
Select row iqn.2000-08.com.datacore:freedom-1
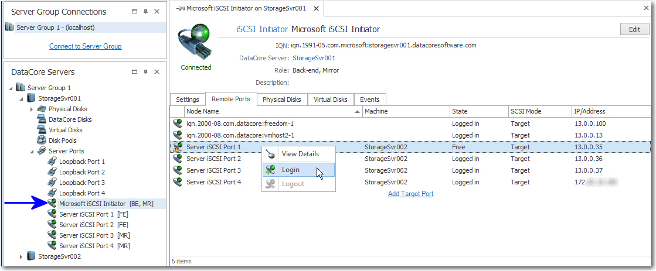pos(410,124)
